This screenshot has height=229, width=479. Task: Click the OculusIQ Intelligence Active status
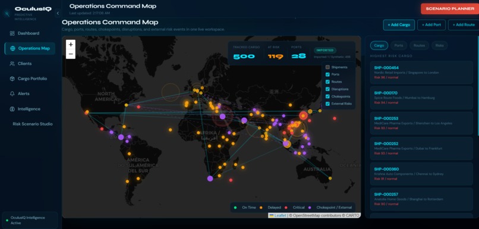point(30,220)
